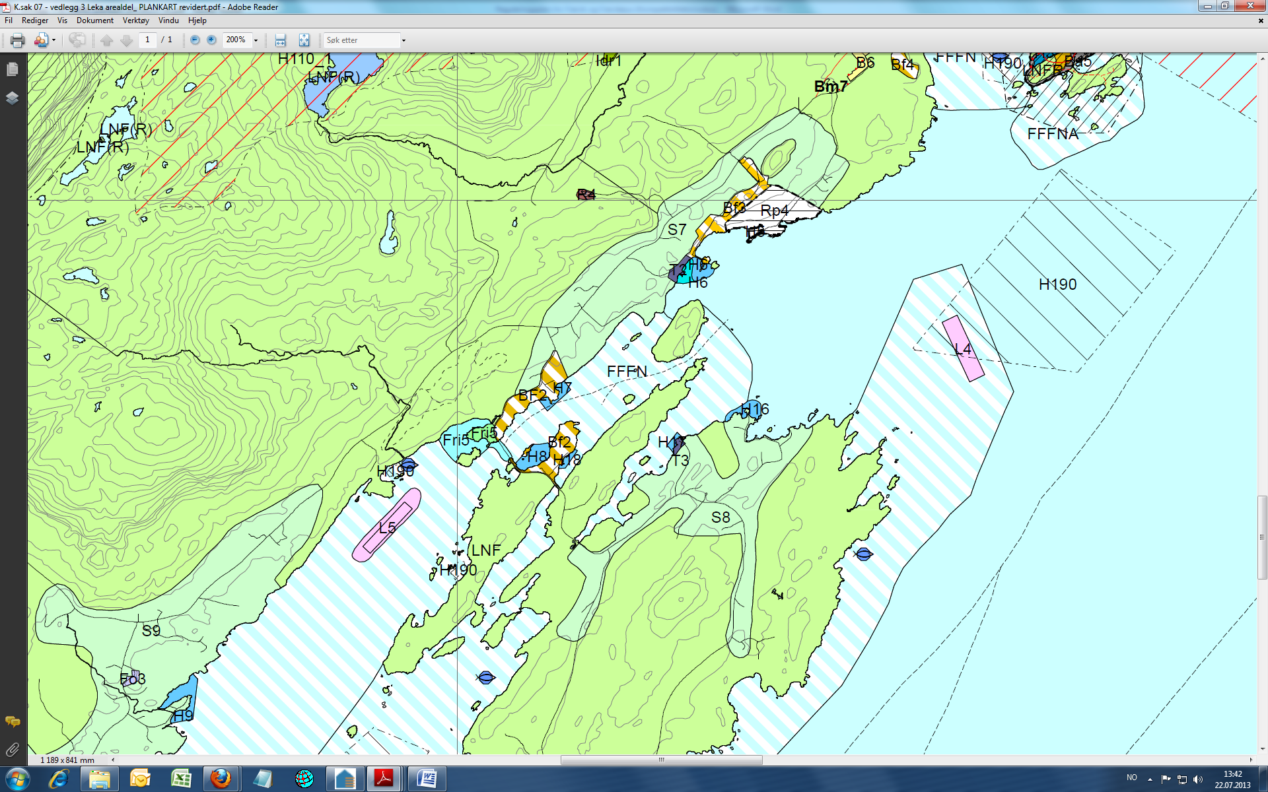Image resolution: width=1268 pixels, height=792 pixels.
Task: Open the globe application on the taskbar
Action: click(x=304, y=779)
